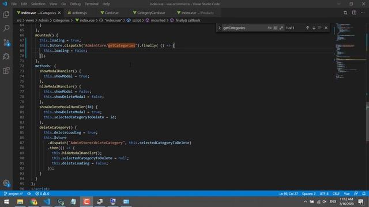The height and width of the screenshot is (207, 369).
Task: Click the Admin folder breadcrumb
Action: [43, 21]
